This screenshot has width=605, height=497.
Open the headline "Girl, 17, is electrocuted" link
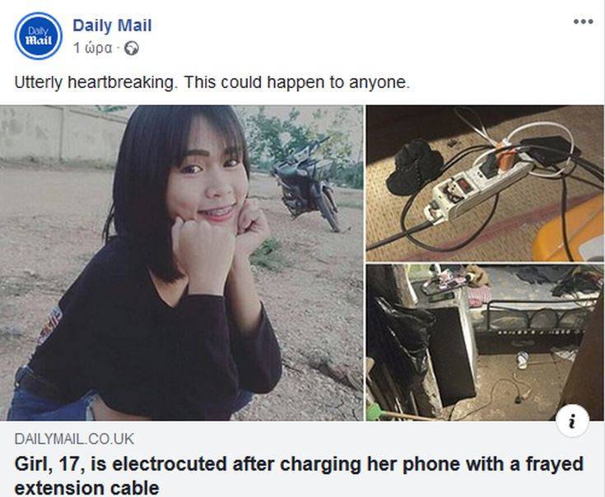point(299,476)
